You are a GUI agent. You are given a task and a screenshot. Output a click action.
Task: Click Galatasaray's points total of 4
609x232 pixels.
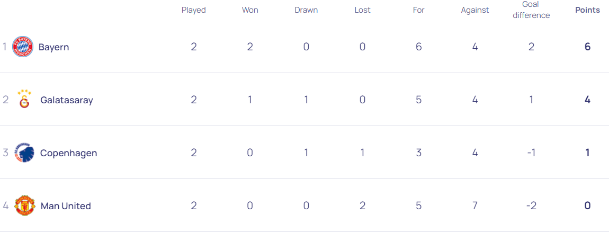[587, 100]
